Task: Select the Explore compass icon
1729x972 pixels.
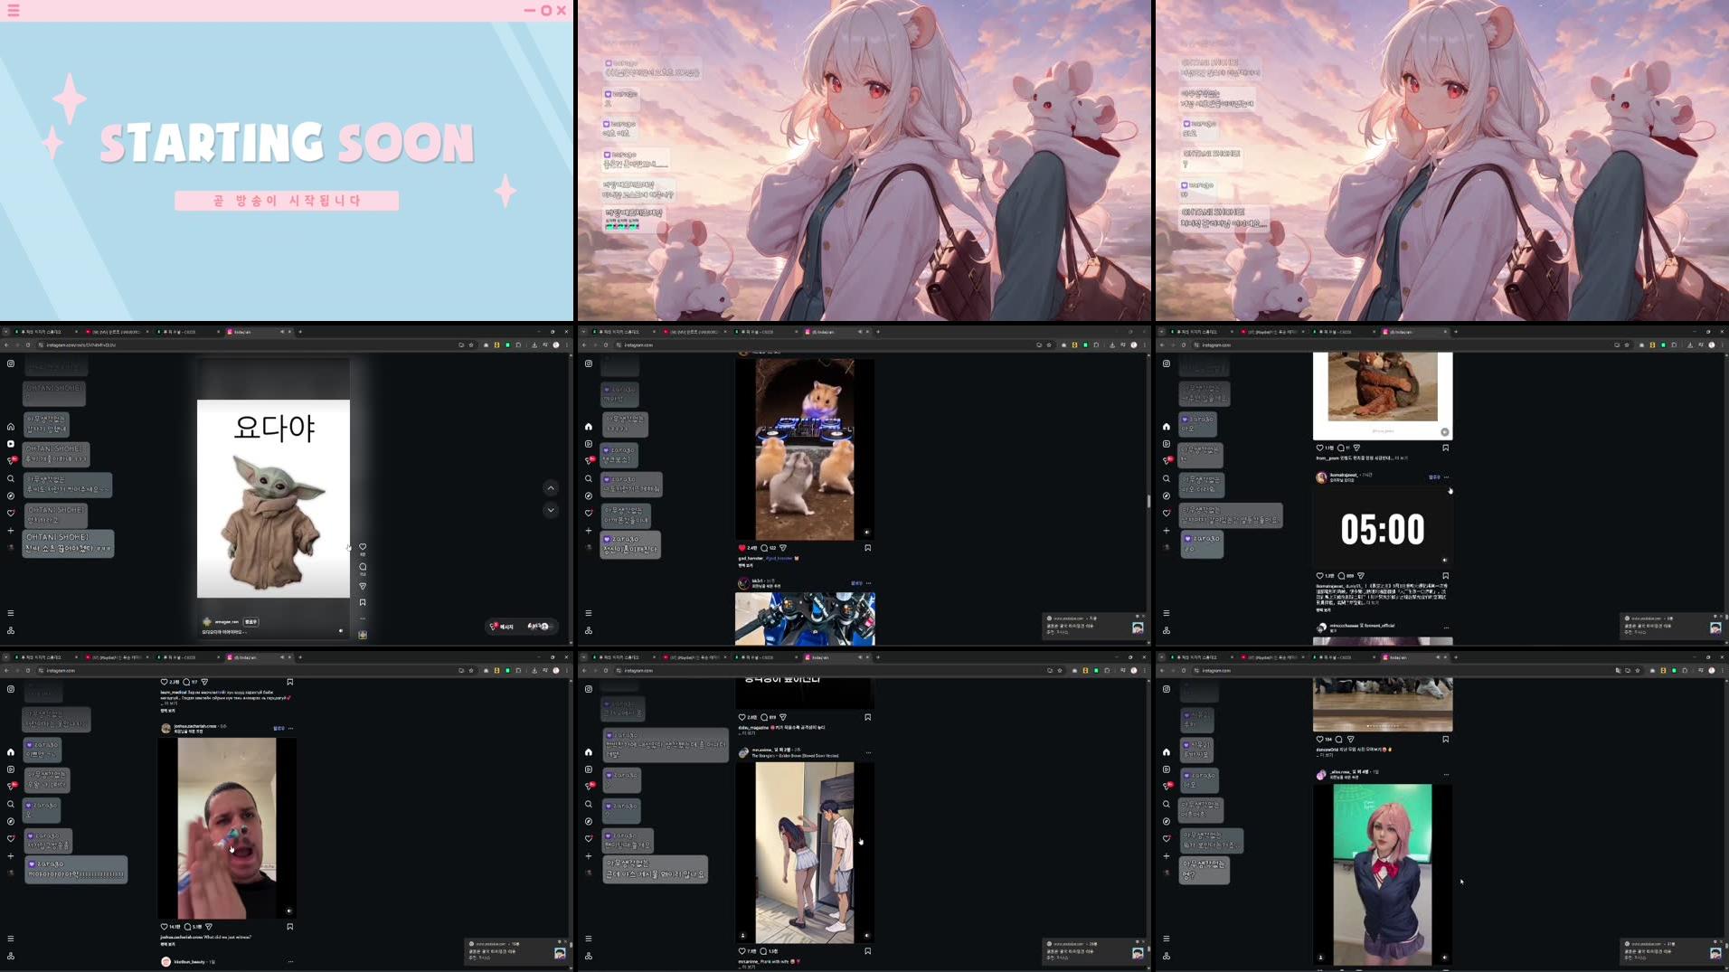Action: pos(10,494)
